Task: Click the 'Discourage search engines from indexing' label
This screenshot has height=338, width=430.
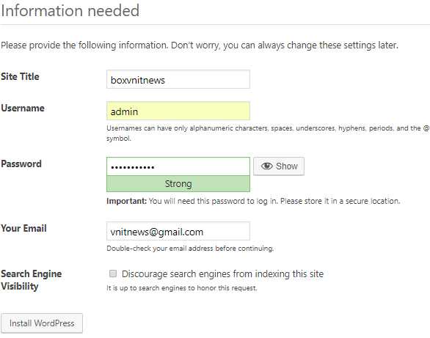Action: 222,274
